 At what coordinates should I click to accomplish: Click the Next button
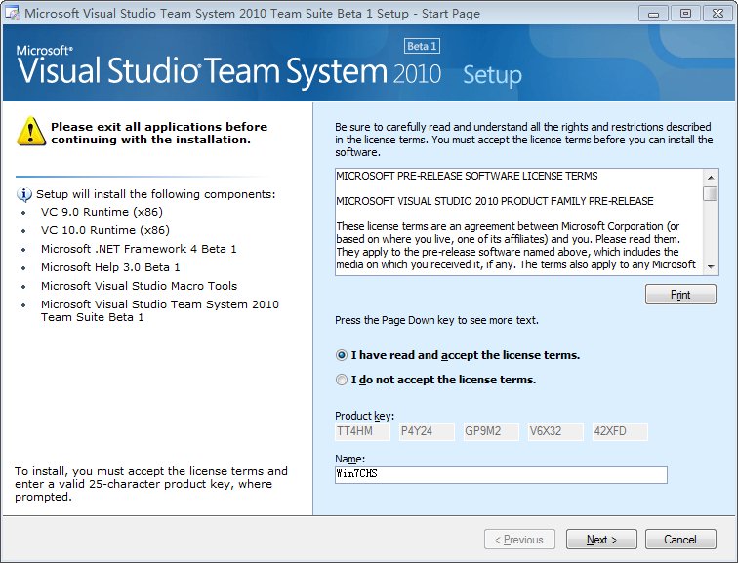pos(601,539)
